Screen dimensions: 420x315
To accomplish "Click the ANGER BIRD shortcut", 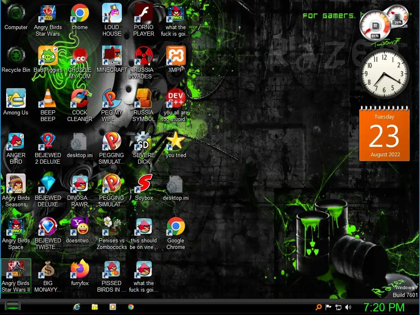I will pos(16,148).
